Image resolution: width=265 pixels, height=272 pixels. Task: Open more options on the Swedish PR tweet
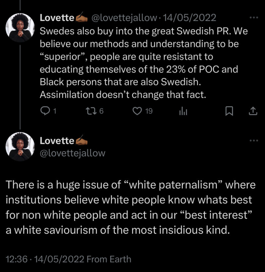(253, 17)
